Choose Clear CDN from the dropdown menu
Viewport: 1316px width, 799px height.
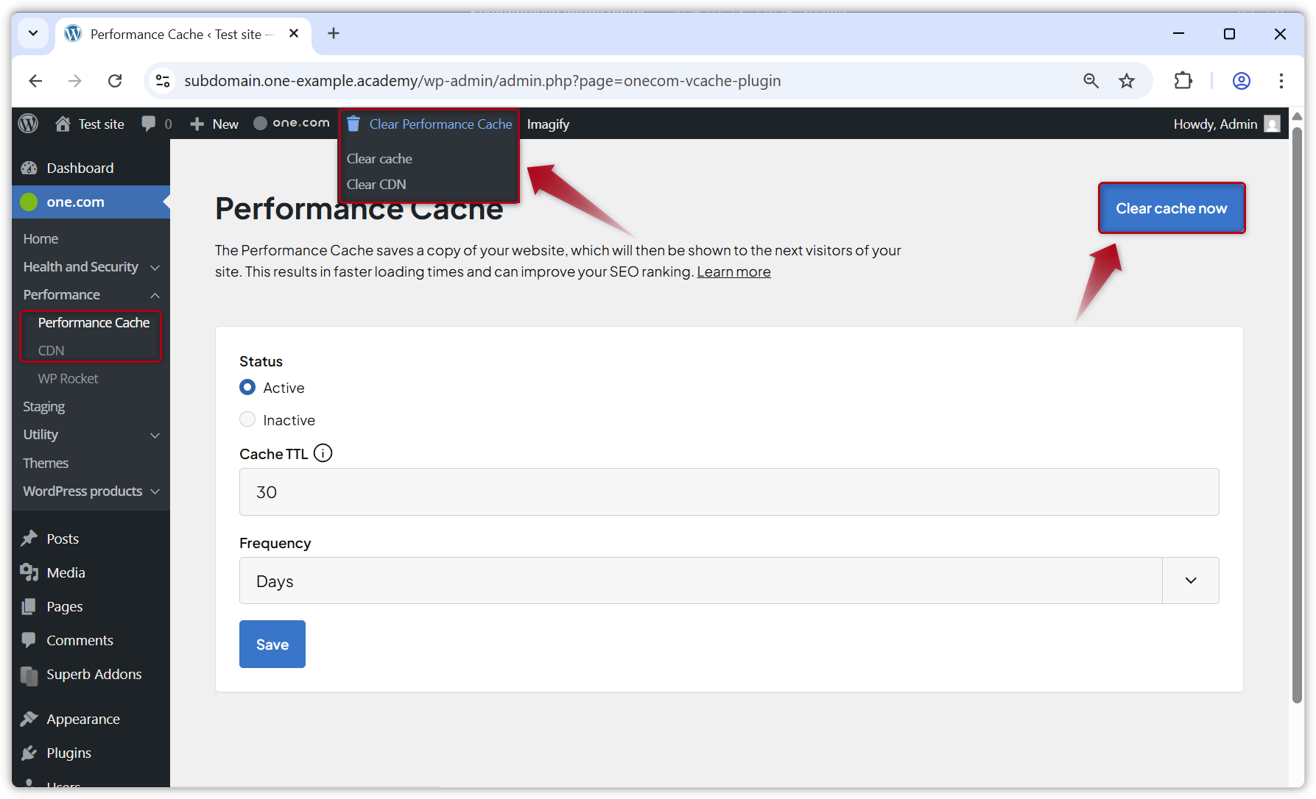coord(376,184)
